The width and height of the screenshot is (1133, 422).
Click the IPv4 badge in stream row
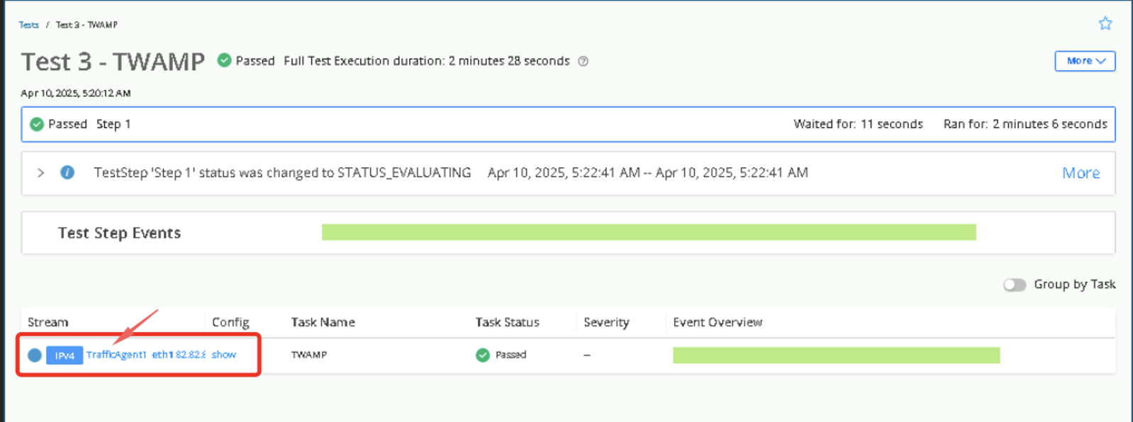[x=65, y=355]
